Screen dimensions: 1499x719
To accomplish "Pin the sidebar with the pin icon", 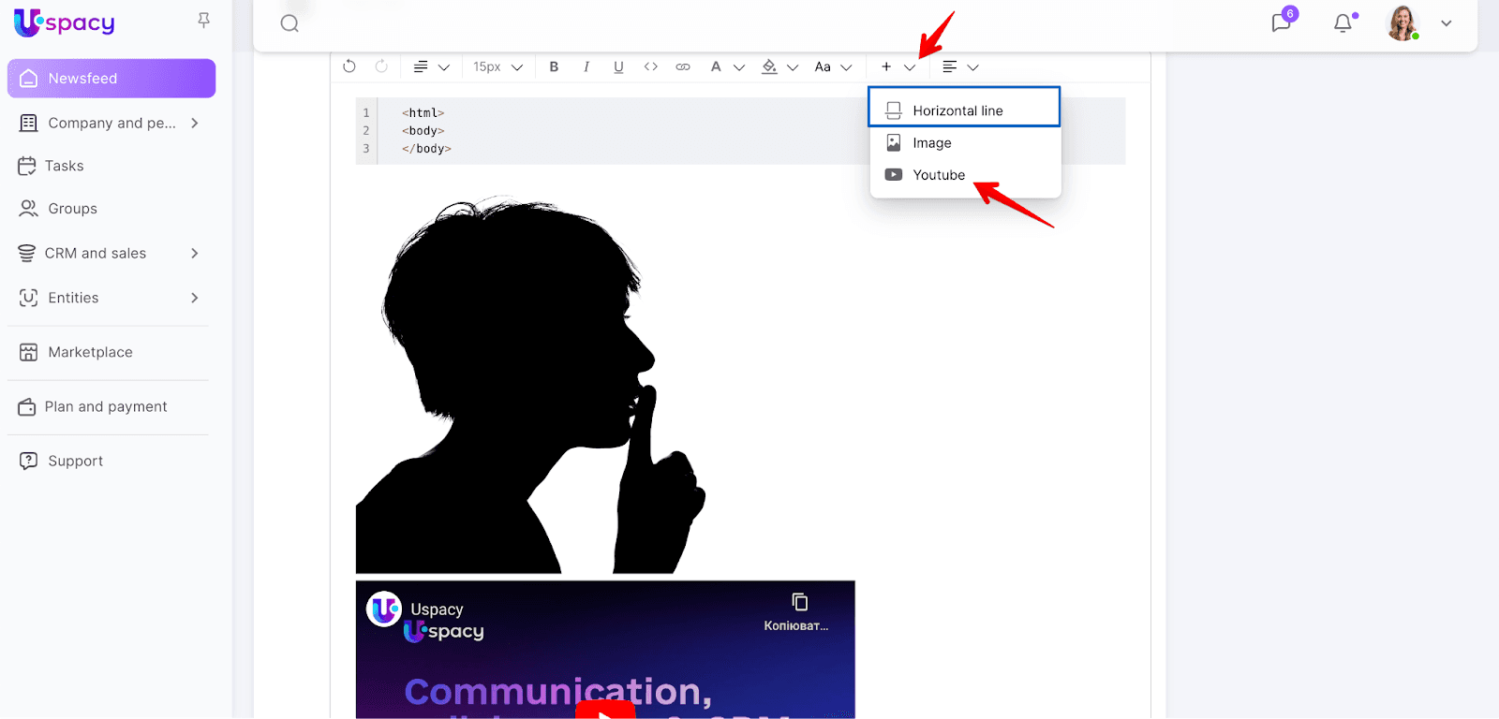I will (203, 21).
